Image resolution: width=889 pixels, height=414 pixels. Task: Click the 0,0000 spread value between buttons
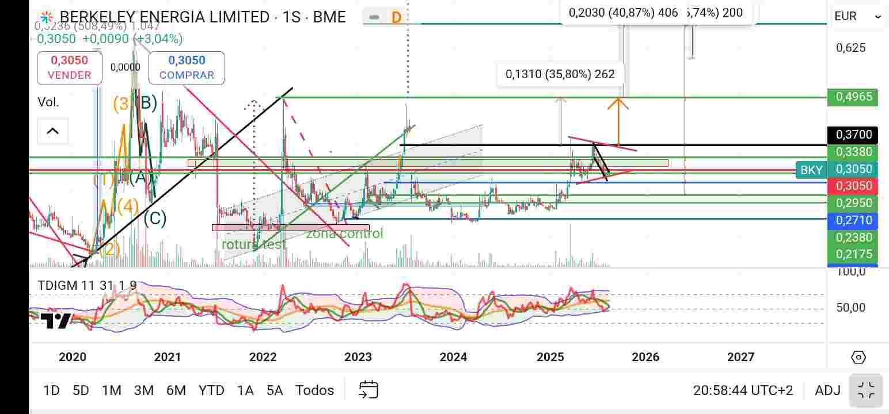(x=126, y=67)
